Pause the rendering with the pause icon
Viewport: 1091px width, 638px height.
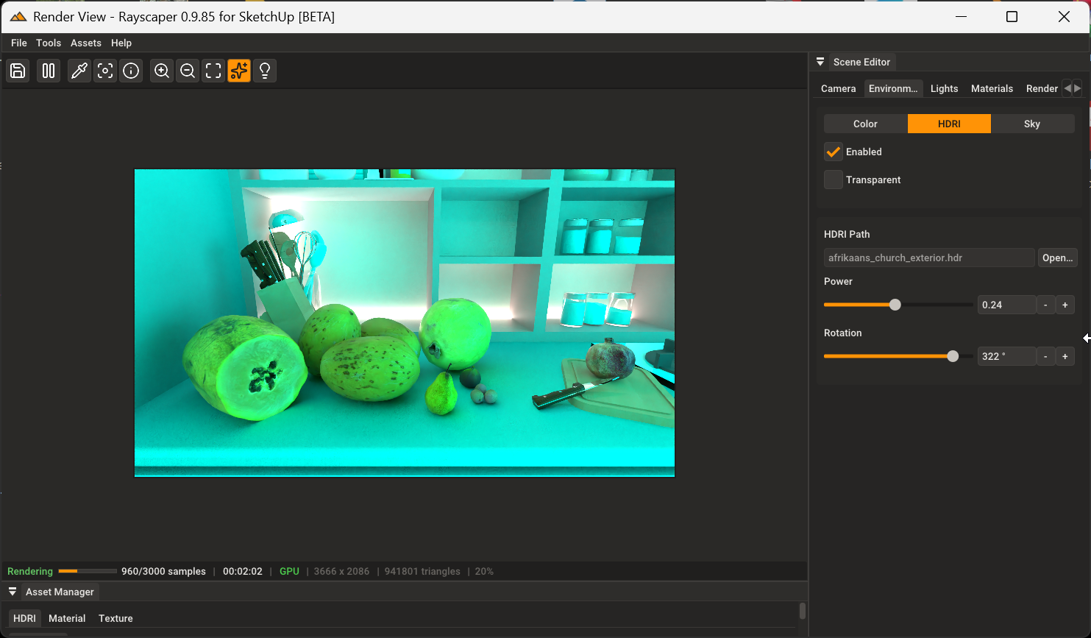[x=49, y=71]
